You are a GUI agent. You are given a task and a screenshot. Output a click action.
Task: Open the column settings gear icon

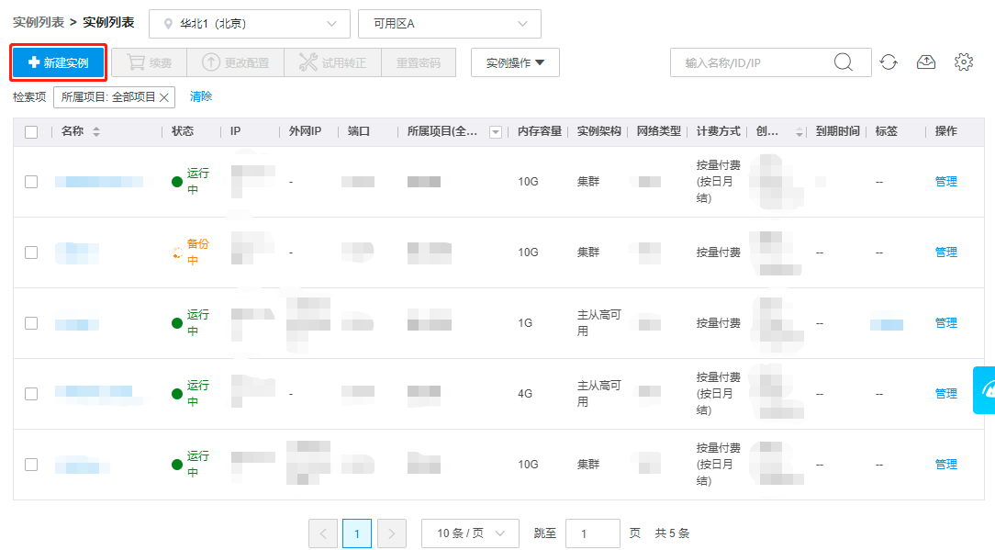click(963, 62)
